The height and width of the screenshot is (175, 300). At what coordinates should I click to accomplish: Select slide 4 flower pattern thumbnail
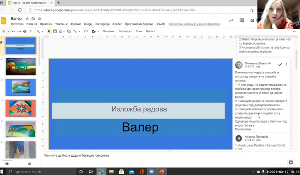21,108
